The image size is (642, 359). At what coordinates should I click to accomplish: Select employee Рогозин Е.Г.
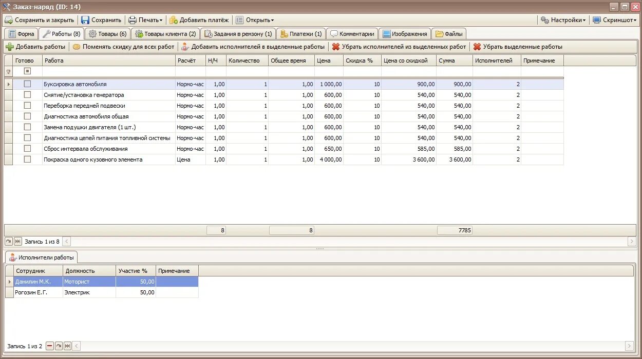pos(39,292)
